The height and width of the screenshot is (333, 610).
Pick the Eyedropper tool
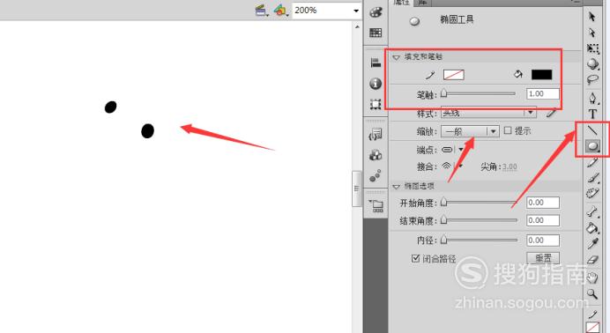point(592,244)
